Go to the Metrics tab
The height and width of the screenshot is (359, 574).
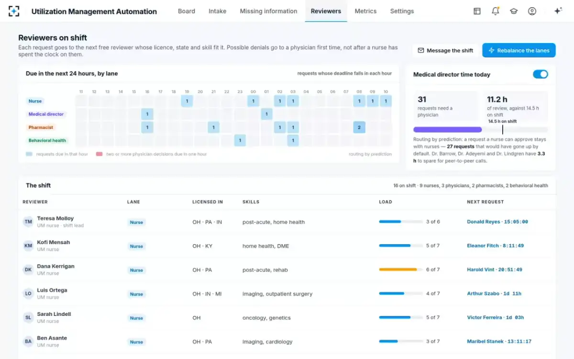(x=365, y=11)
